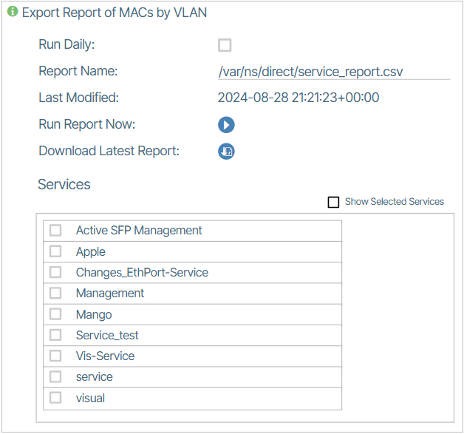Tick the Vis-Service checkbox
Screen dimensions: 464x434
[55, 356]
